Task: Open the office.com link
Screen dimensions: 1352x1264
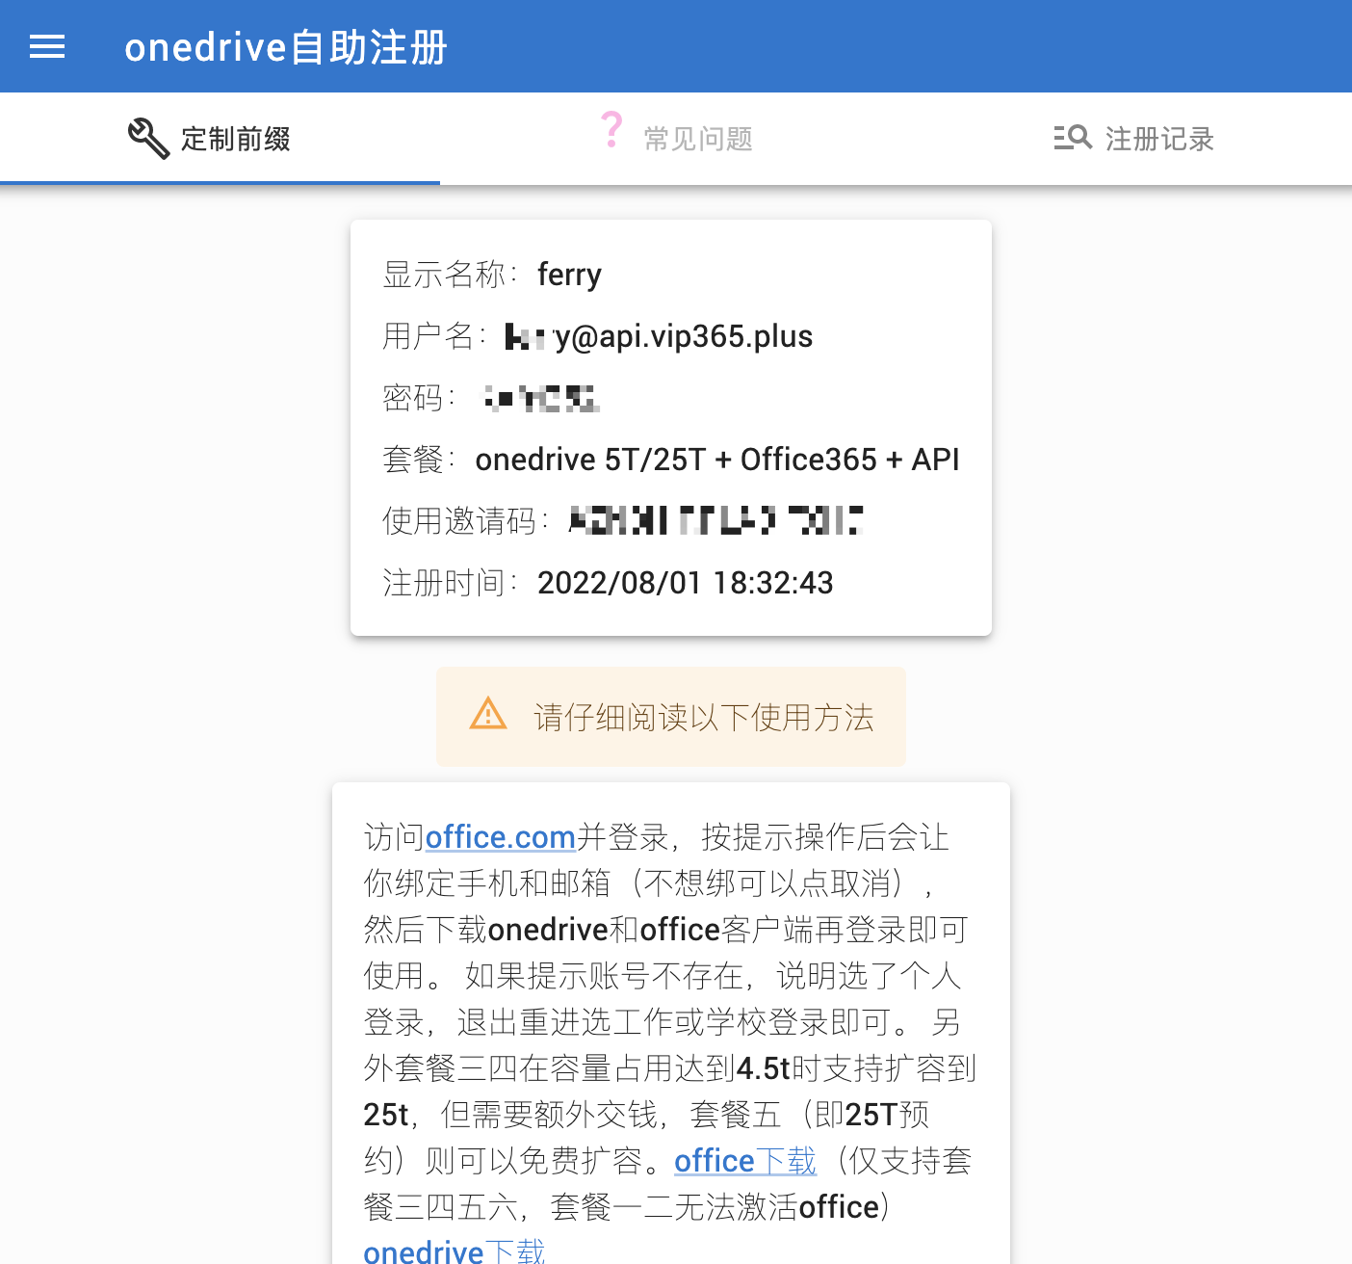Action: [x=500, y=837]
